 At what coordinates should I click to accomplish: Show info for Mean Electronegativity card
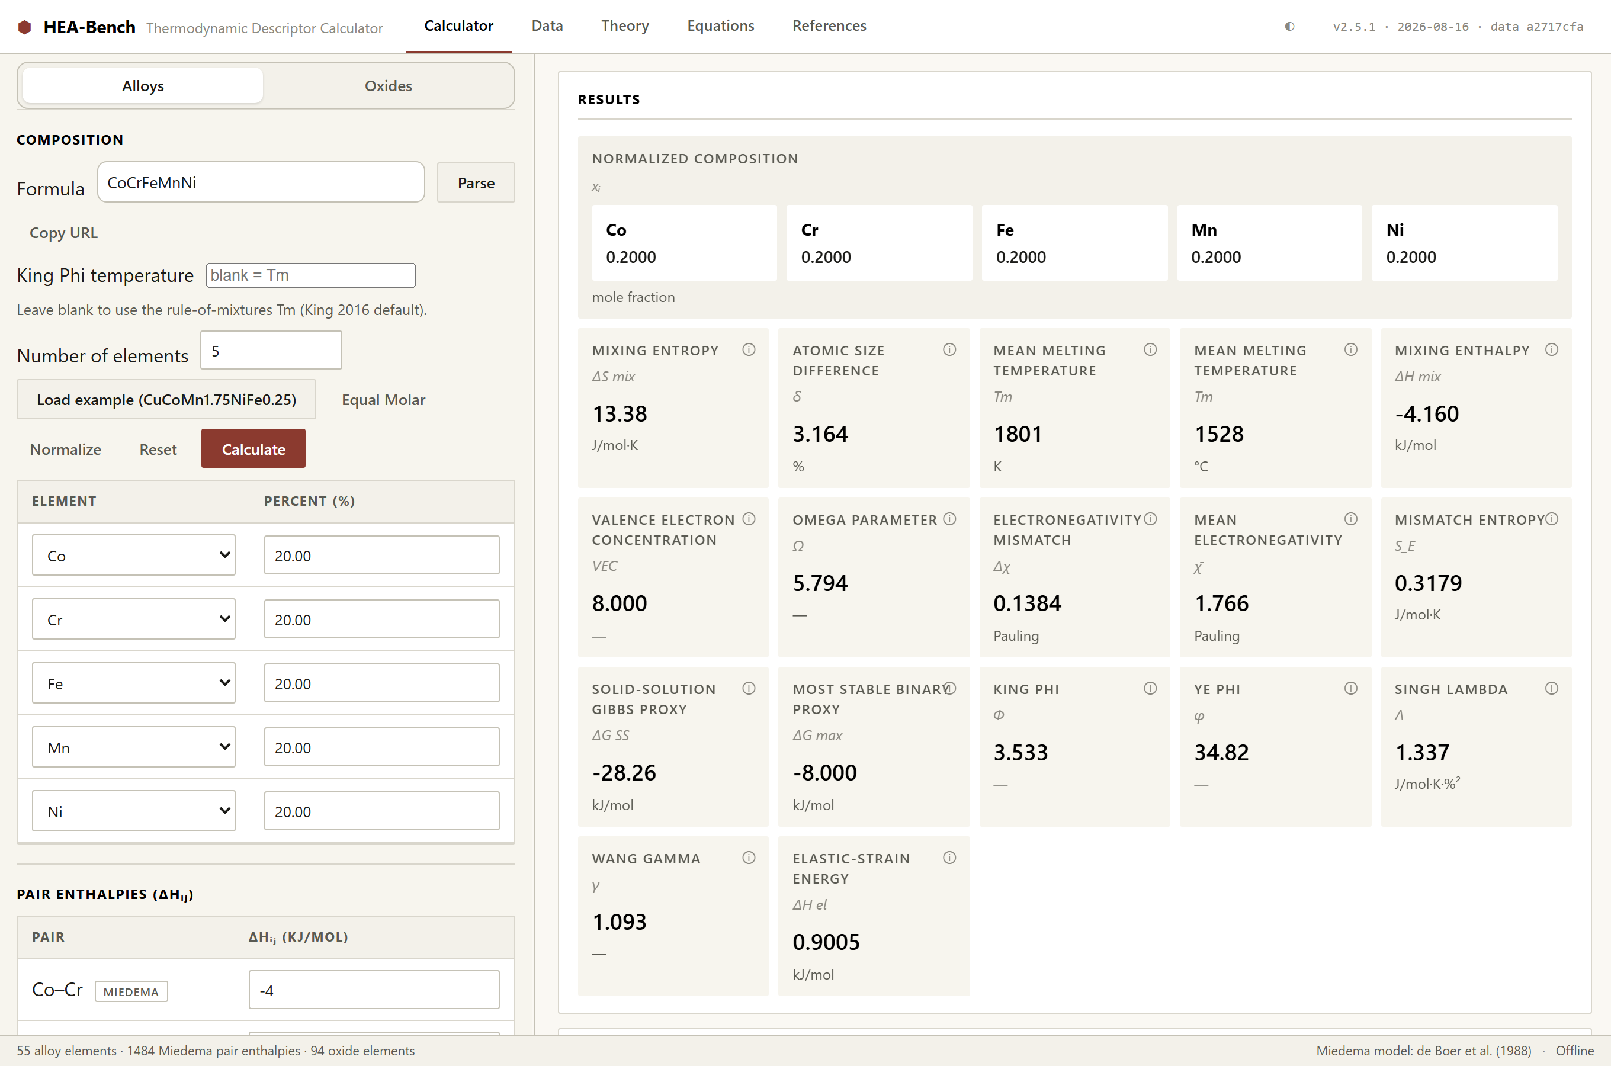tap(1350, 519)
